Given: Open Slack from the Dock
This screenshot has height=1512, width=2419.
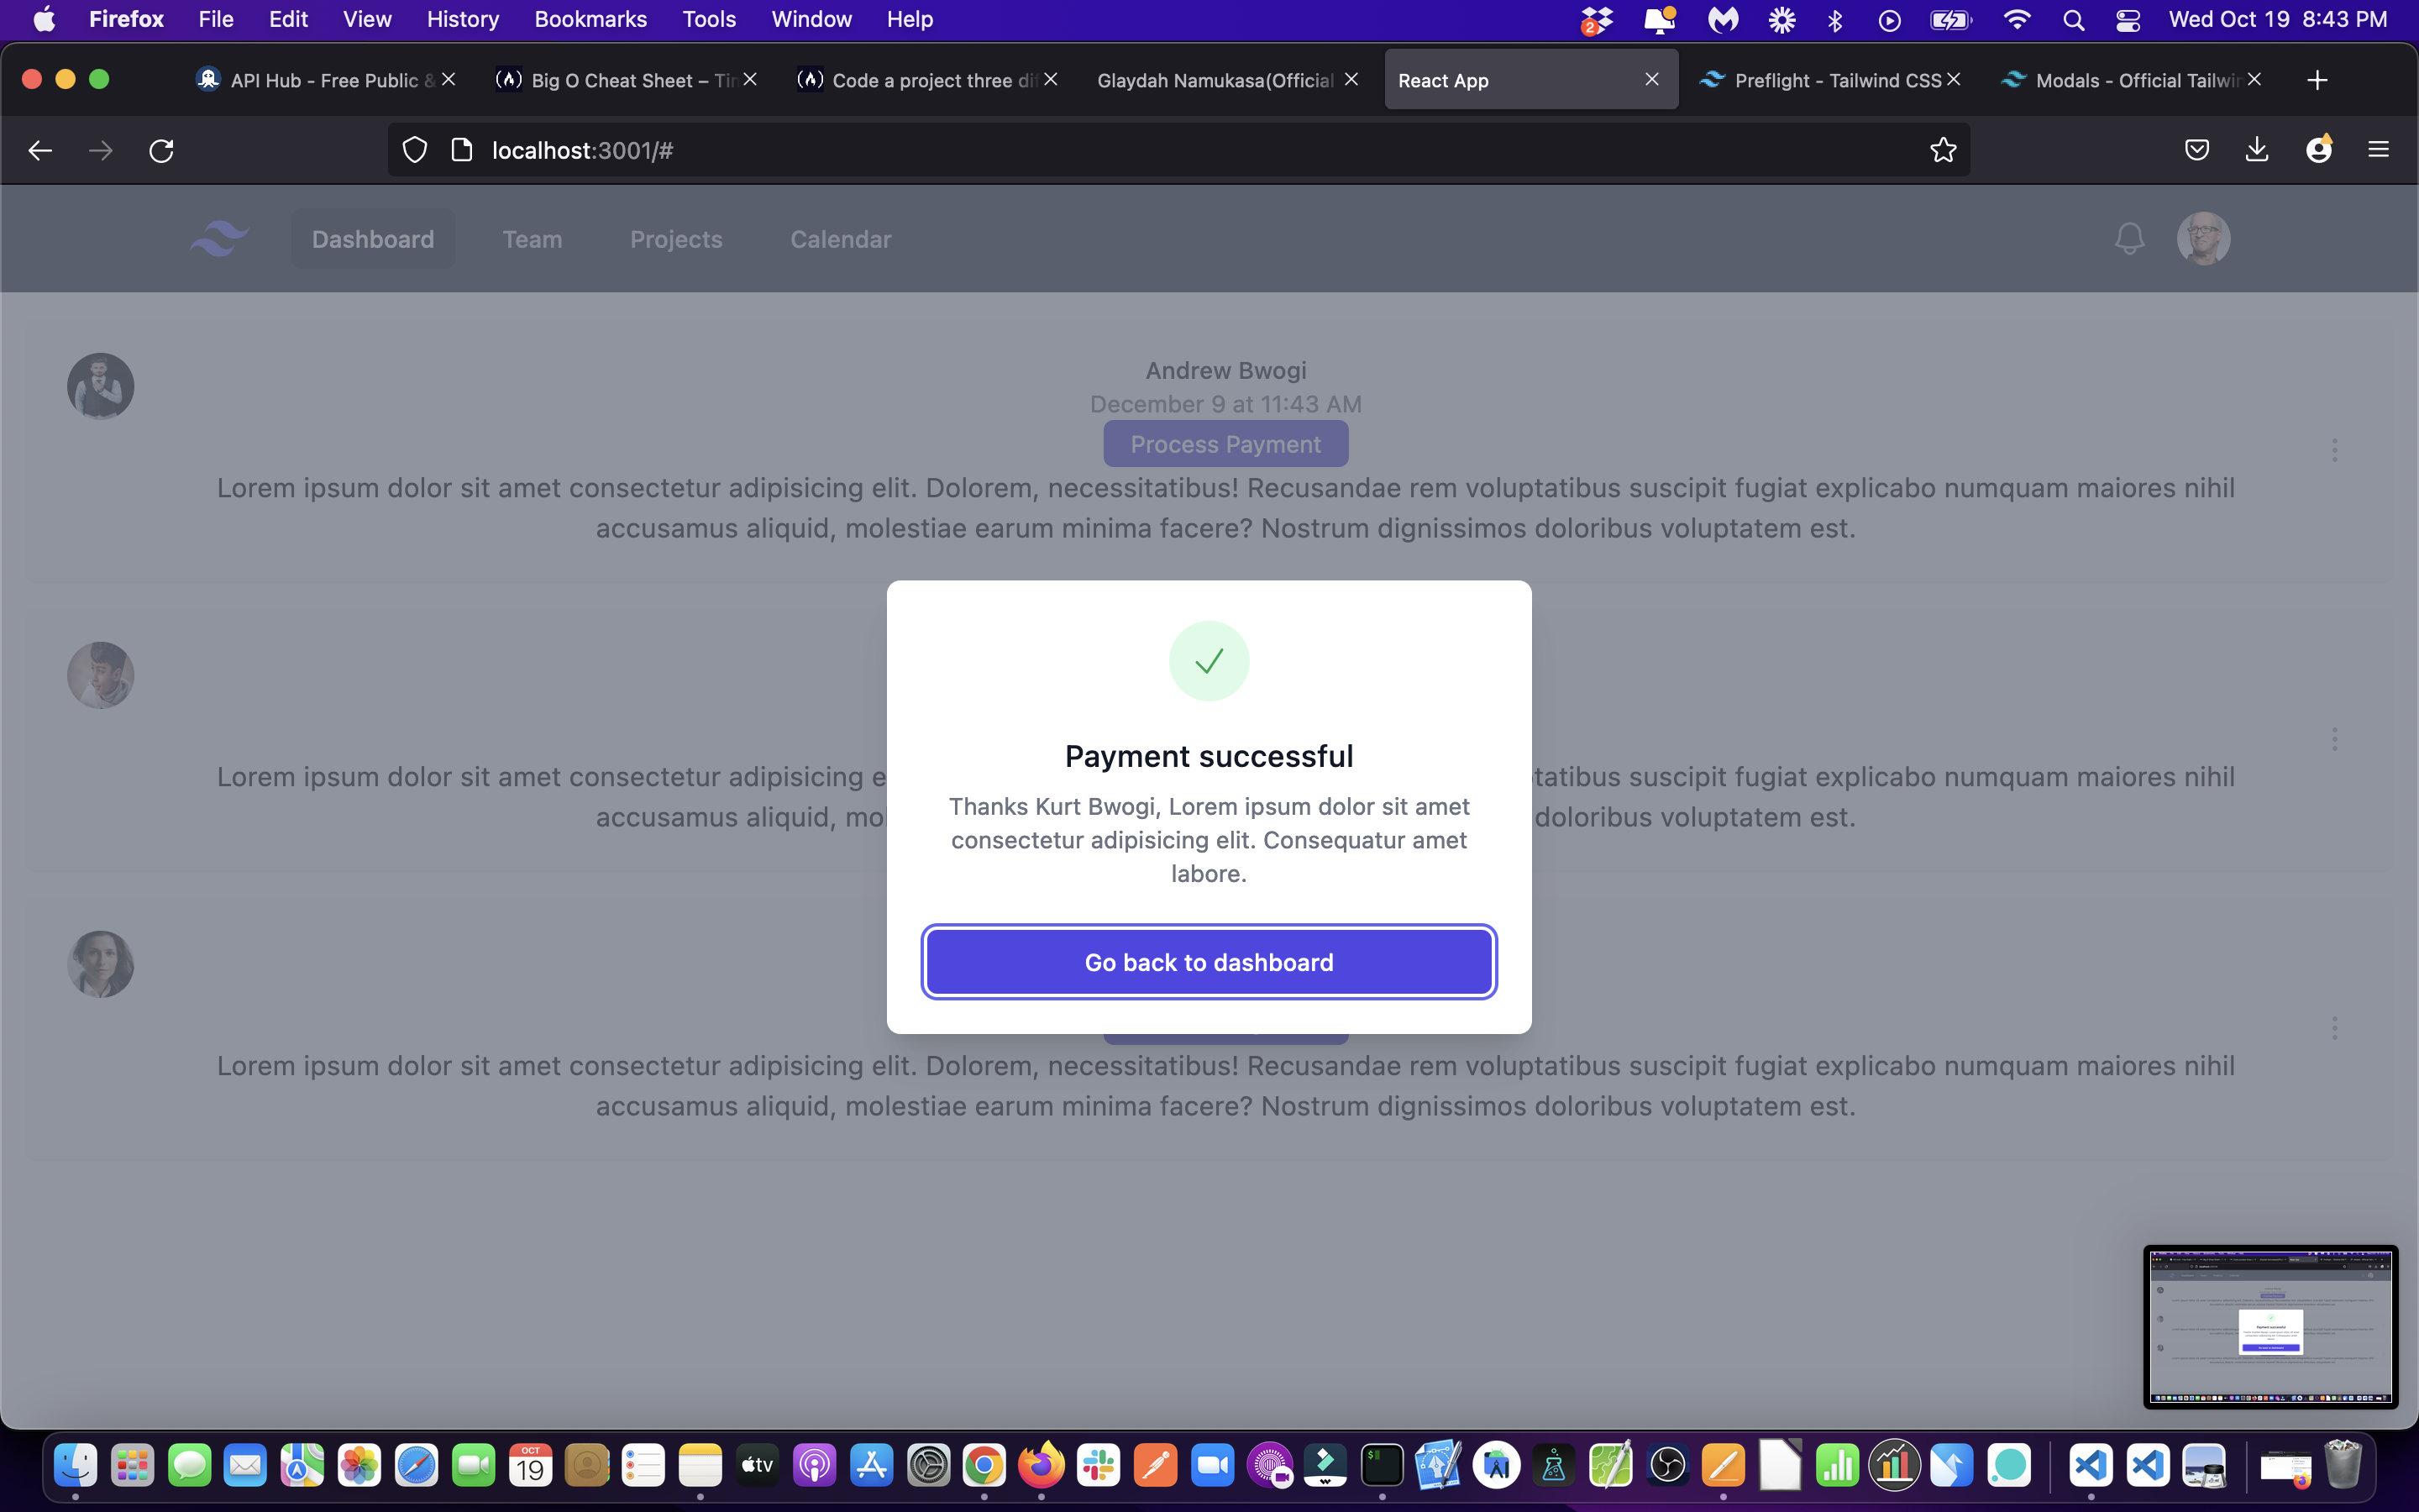Looking at the screenshot, I should 1099,1466.
